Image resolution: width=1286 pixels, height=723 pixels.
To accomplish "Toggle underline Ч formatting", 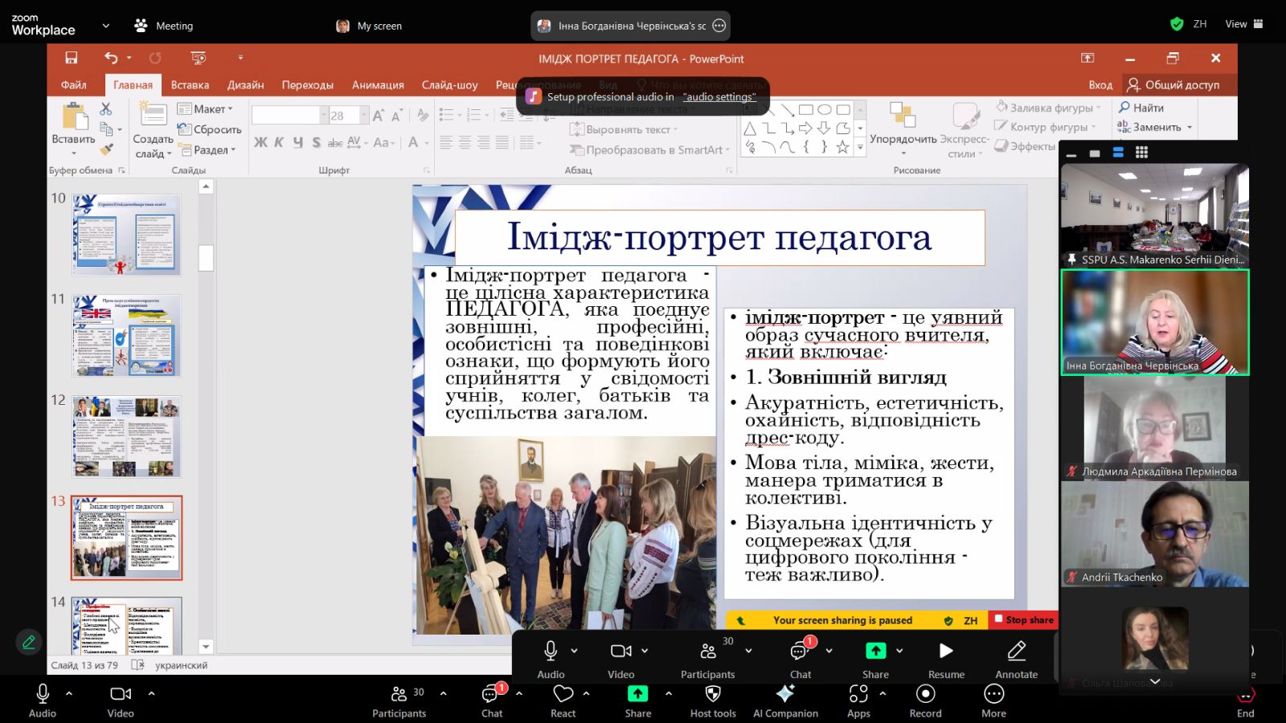I will tap(298, 142).
